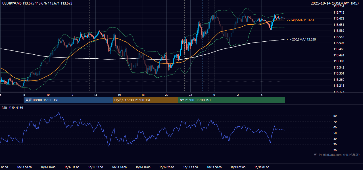Click the 10/15 00:00 date axis label

(x=214, y=167)
